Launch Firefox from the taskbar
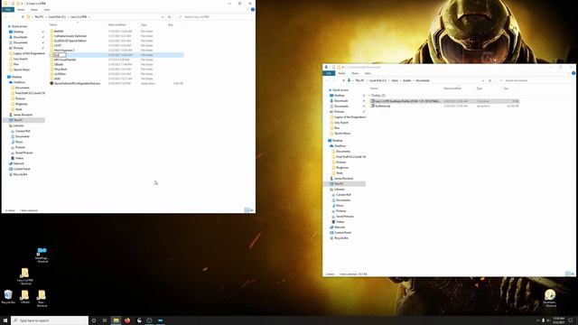Image resolution: width=578 pixels, height=325 pixels. pyautogui.click(x=127, y=320)
